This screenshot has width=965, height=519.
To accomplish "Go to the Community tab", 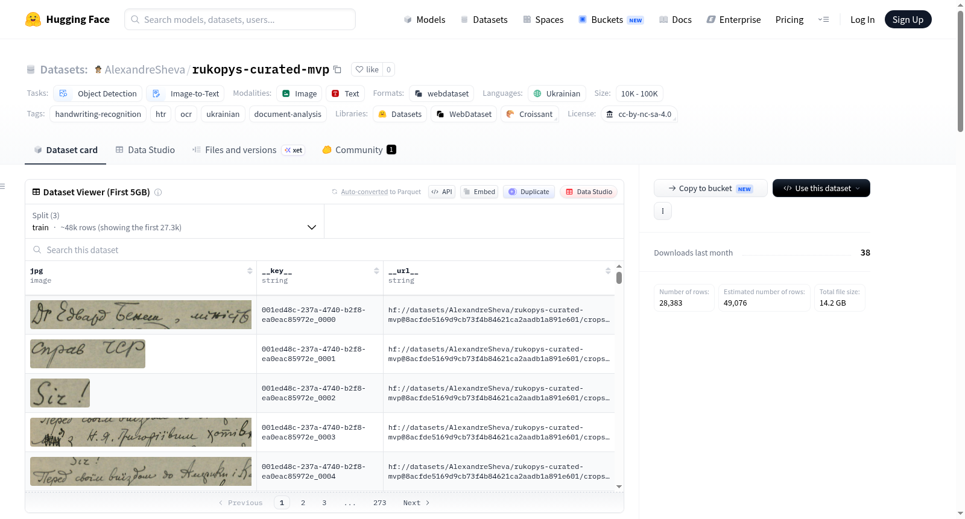I will tap(359, 150).
